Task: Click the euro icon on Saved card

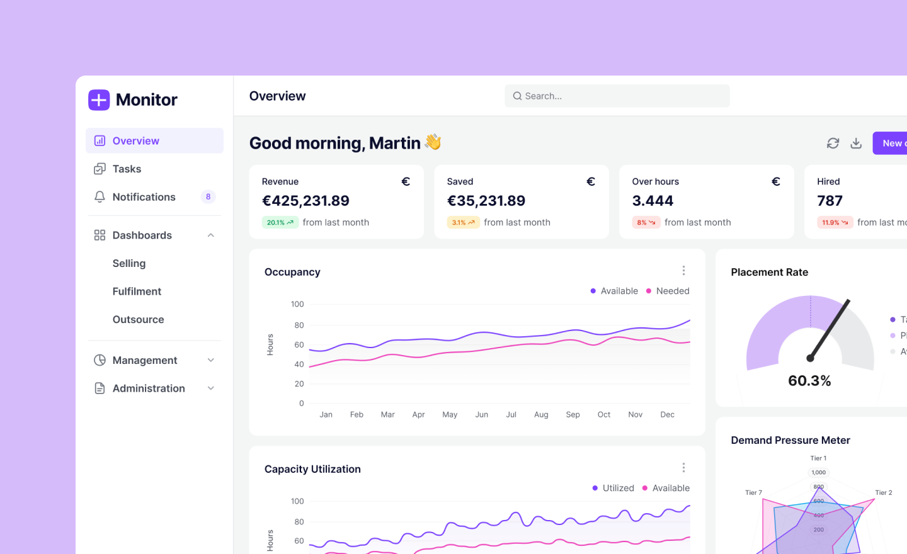Action: click(591, 181)
